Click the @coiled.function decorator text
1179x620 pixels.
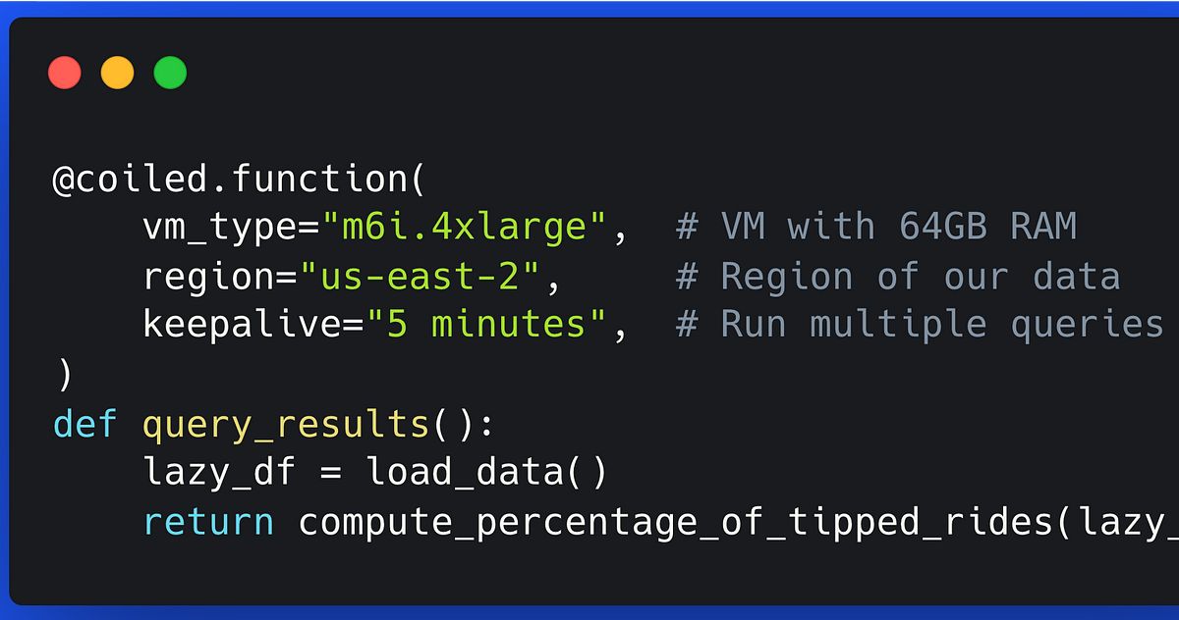[226, 181]
